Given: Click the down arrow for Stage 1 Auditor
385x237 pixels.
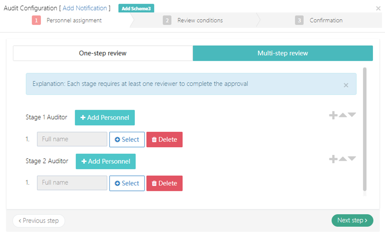Looking at the screenshot, I should (x=352, y=115).
